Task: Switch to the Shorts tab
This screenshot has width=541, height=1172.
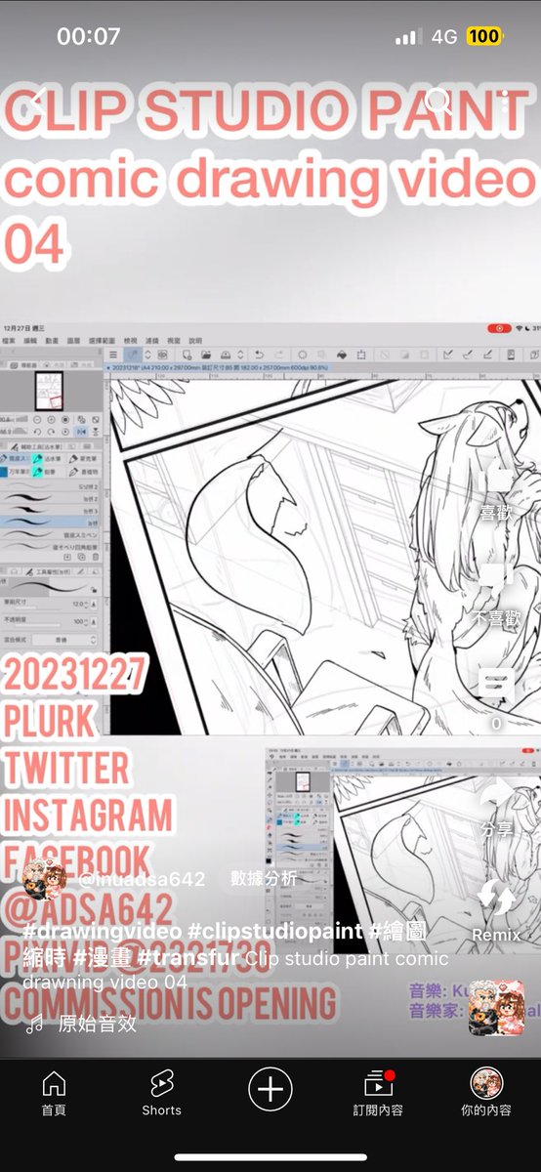Action: [x=161, y=1092]
